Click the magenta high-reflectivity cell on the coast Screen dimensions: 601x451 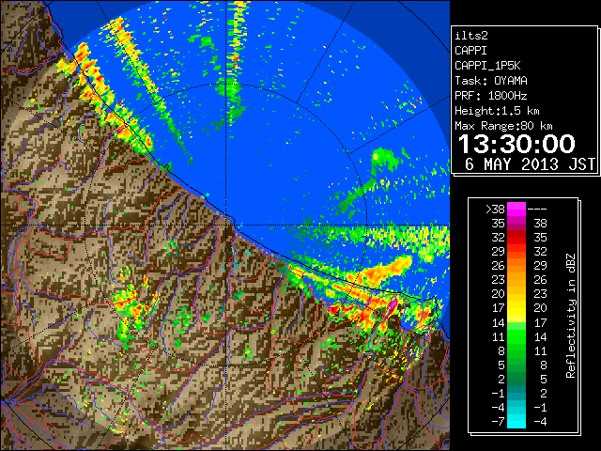[393, 304]
